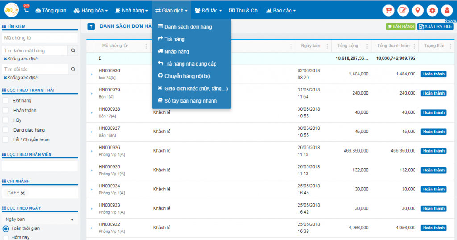The width and height of the screenshot is (457, 240).
Task: Remove the CAFE branch tag
Action: [22, 193]
